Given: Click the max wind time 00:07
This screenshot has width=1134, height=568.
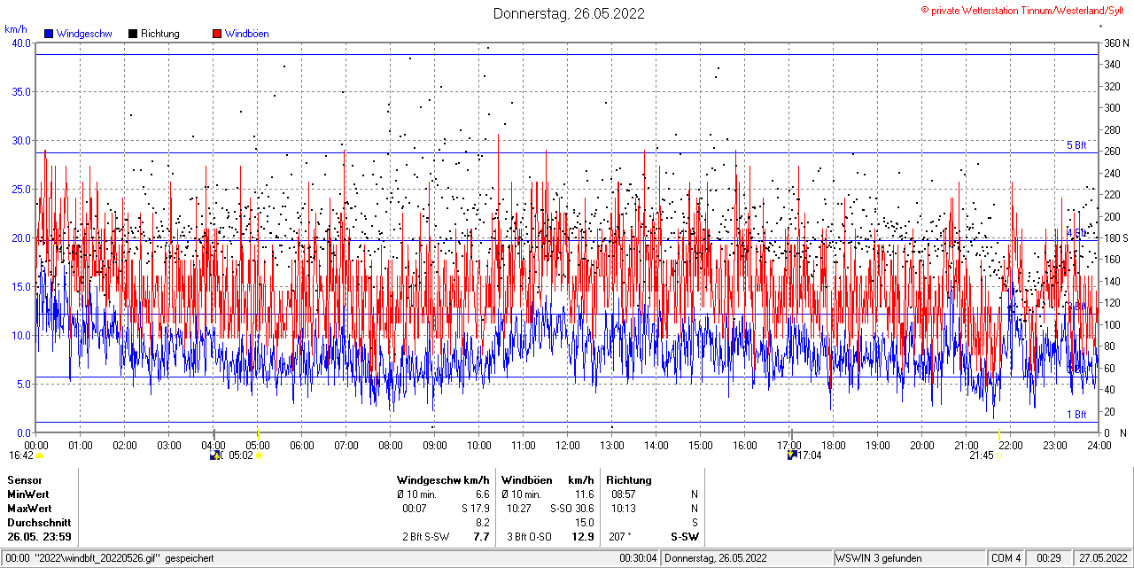Looking at the screenshot, I should point(415,508).
